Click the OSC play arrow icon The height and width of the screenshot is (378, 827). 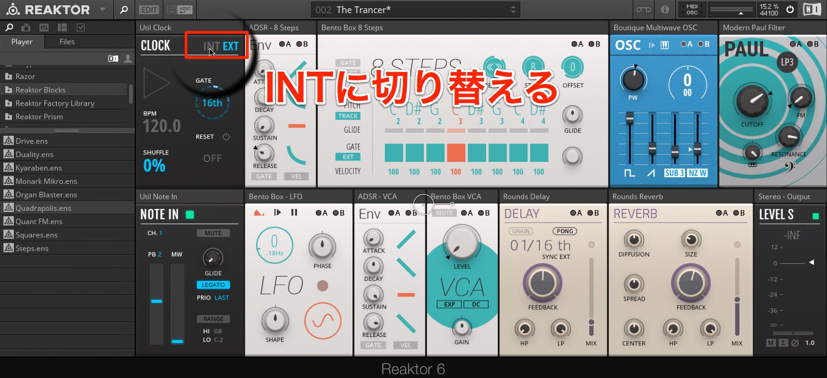click(652, 45)
